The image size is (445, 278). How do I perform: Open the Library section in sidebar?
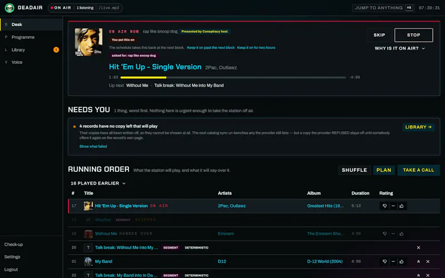click(x=31, y=50)
